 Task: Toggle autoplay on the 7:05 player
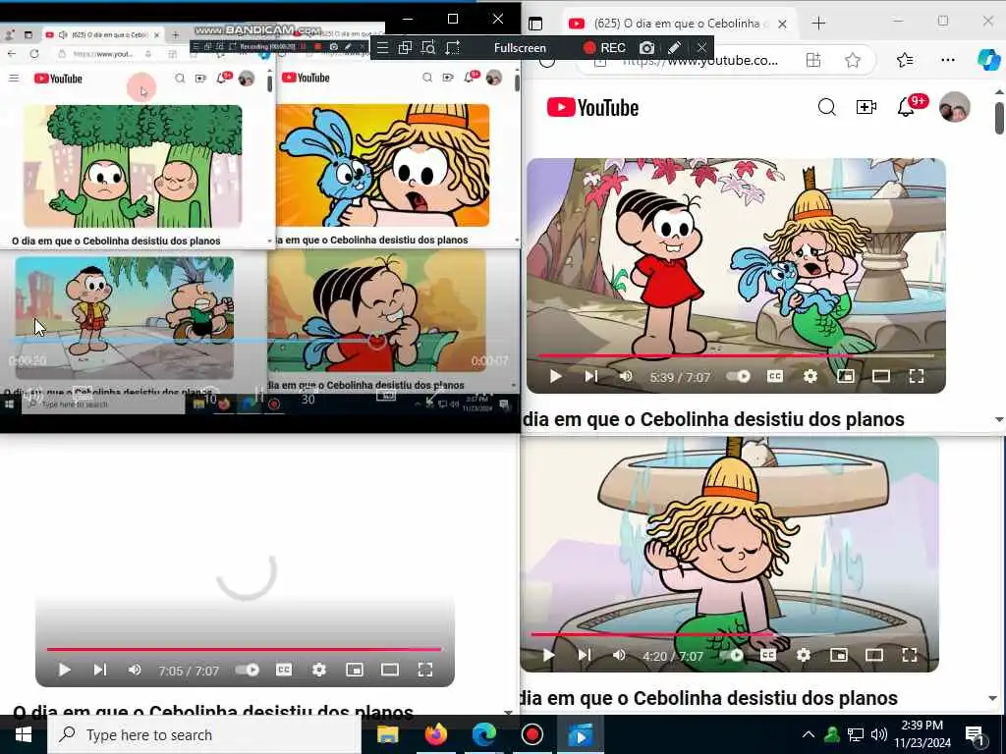(x=248, y=670)
